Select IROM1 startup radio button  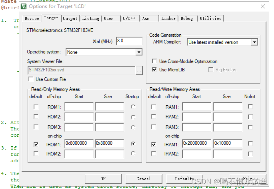click(x=133, y=144)
